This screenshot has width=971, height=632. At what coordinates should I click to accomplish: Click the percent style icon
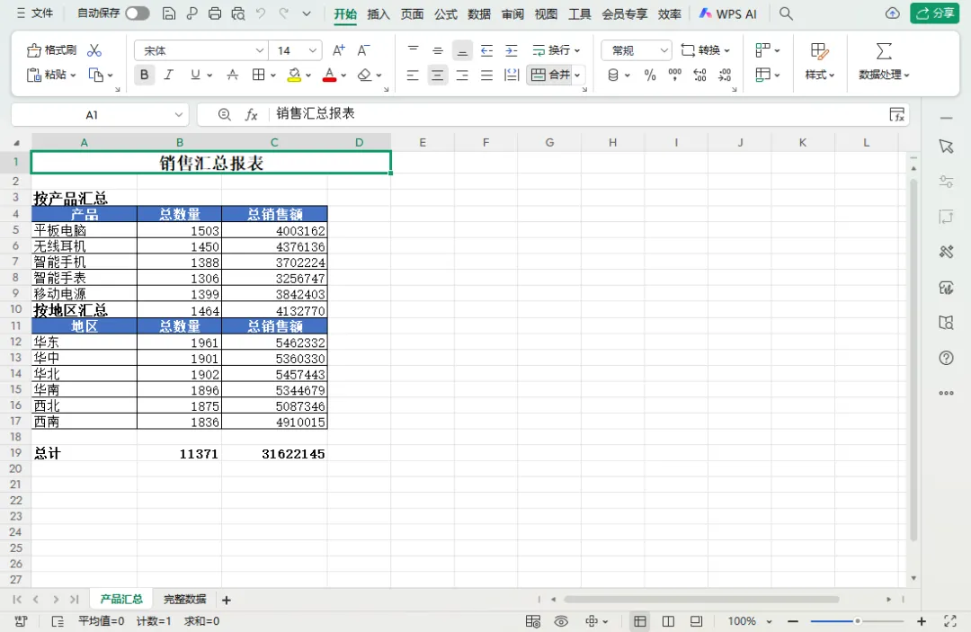(x=650, y=76)
